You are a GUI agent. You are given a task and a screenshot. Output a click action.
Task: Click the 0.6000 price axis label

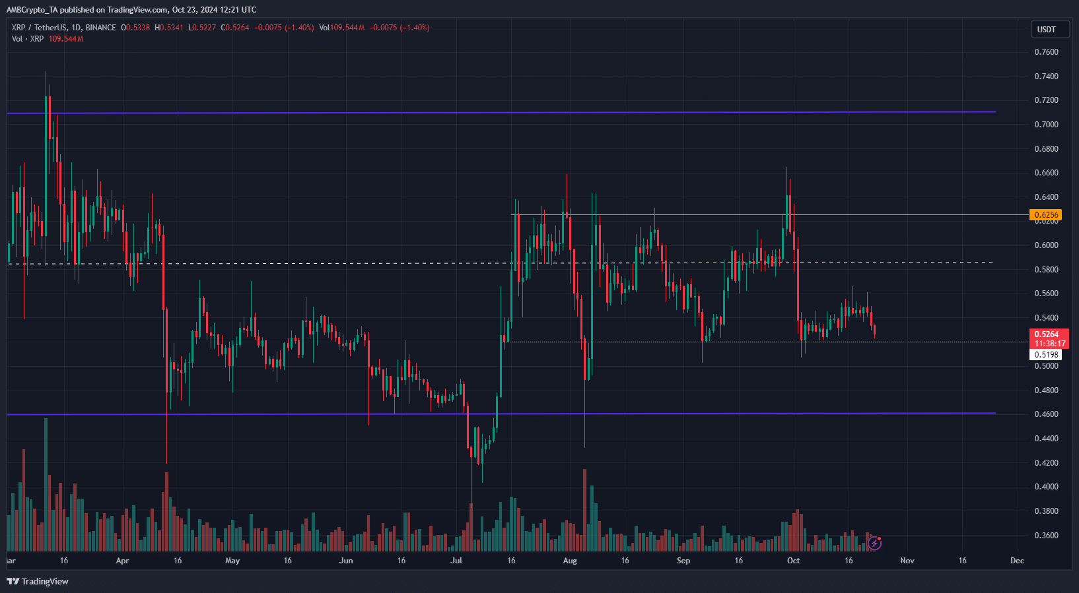coord(1046,245)
